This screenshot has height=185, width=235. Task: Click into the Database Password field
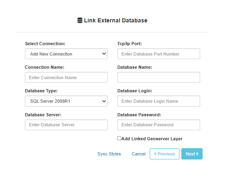(159, 125)
